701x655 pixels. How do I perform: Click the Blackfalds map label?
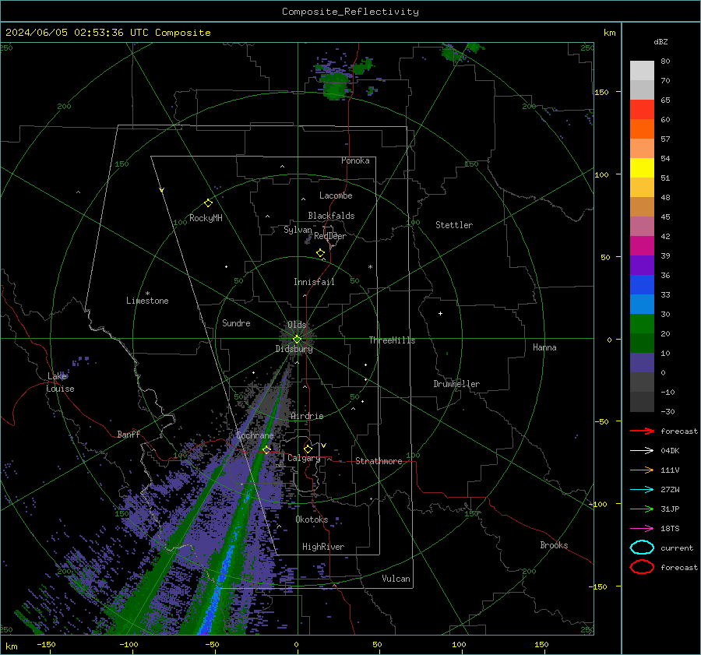tap(331, 216)
